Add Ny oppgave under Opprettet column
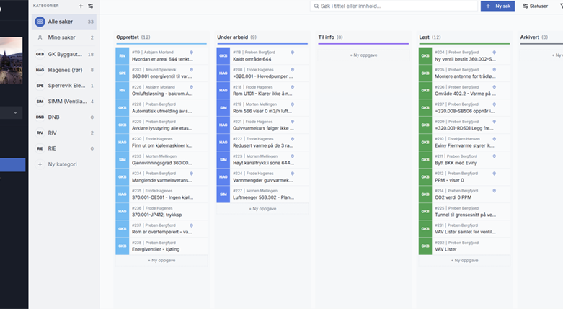This screenshot has height=309, width=563. 161,260
